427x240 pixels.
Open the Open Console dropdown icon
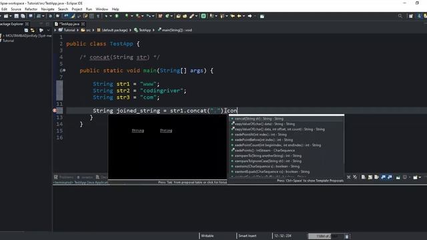point(416,177)
